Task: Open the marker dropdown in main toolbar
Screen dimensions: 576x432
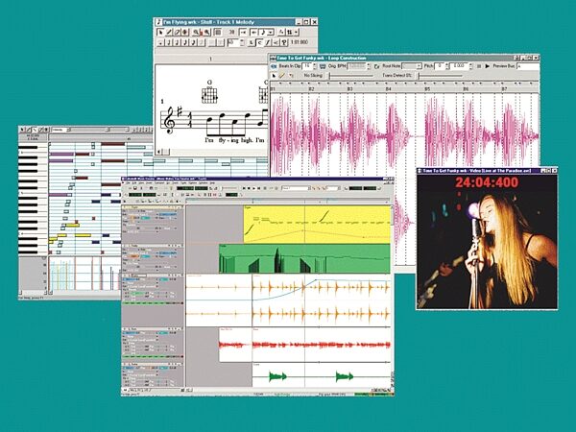Action: pos(296,188)
